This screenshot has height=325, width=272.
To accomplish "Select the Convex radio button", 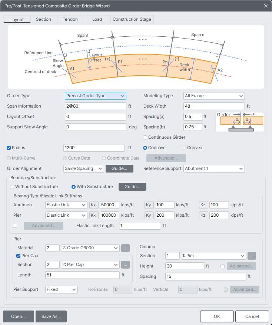I will click(184, 148).
